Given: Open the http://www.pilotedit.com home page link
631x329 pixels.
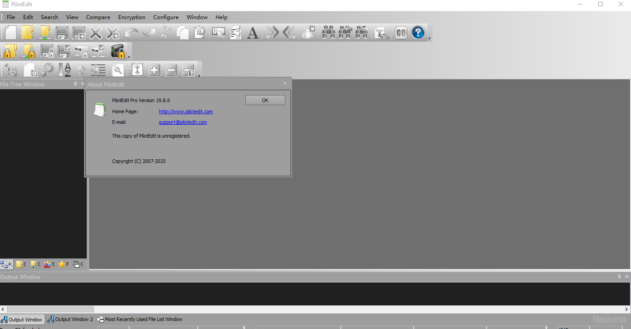Looking at the screenshot, I should click(186, 111).
